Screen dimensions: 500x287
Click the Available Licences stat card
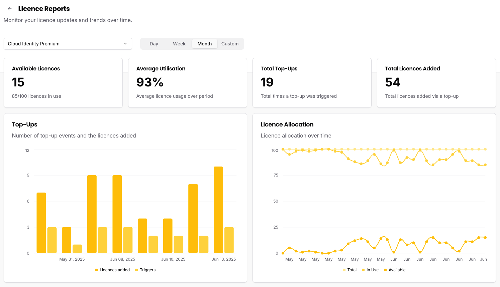coord(63,82)
